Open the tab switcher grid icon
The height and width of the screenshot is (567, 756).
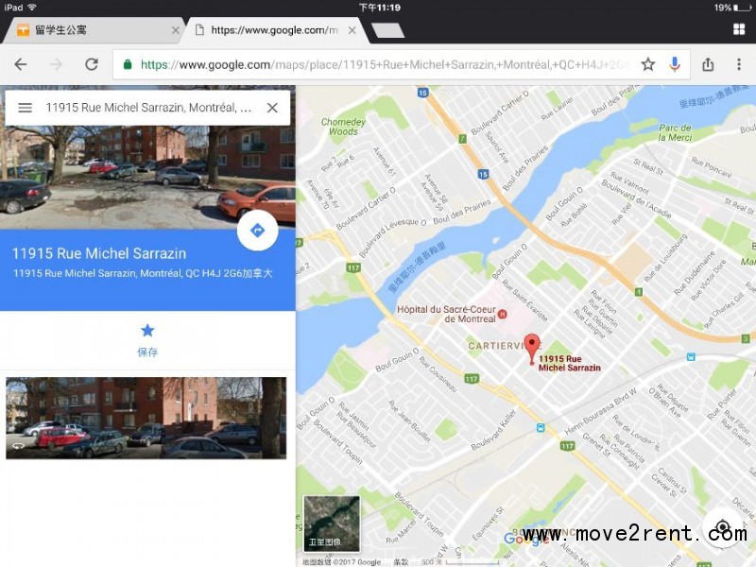pos(739,29)
